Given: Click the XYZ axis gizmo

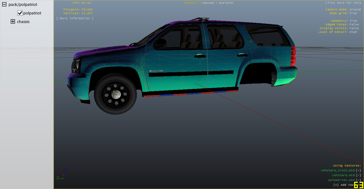Looking at the screenshot, I should click(x=62, y=173).
